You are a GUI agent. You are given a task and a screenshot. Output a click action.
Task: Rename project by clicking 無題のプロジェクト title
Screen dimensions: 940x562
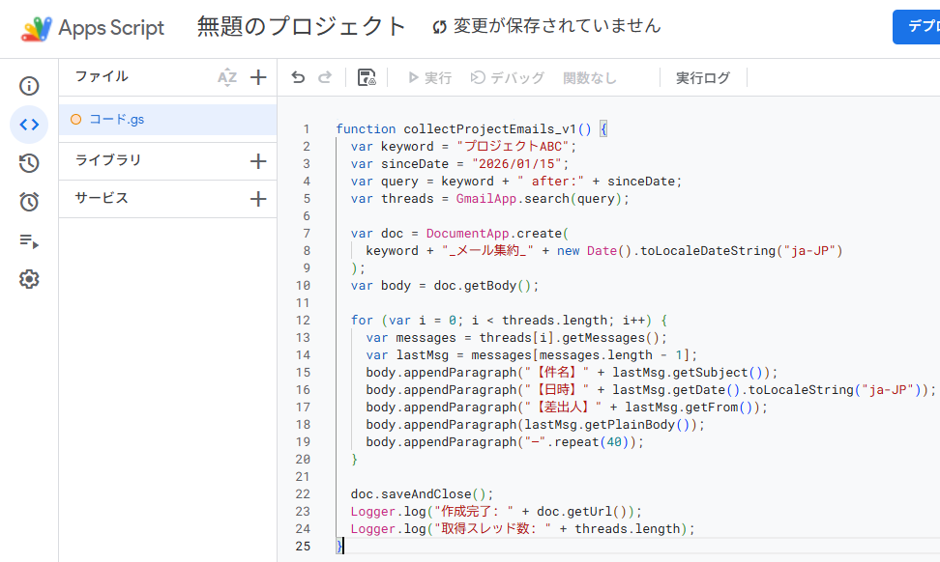302,27
